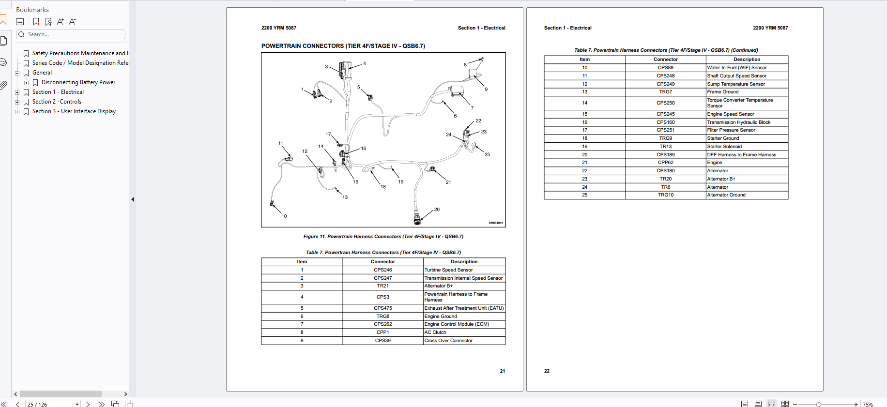This screenshot has width=887, height=407.
Task: Go to Section 3 - User Interface Display
Action: [x=74, y=111]
